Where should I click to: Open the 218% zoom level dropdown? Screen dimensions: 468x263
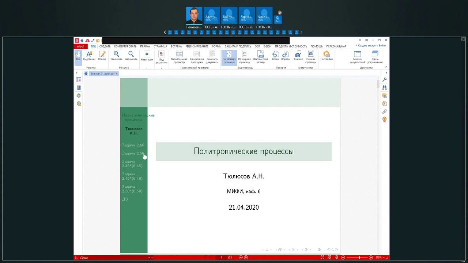380,258
